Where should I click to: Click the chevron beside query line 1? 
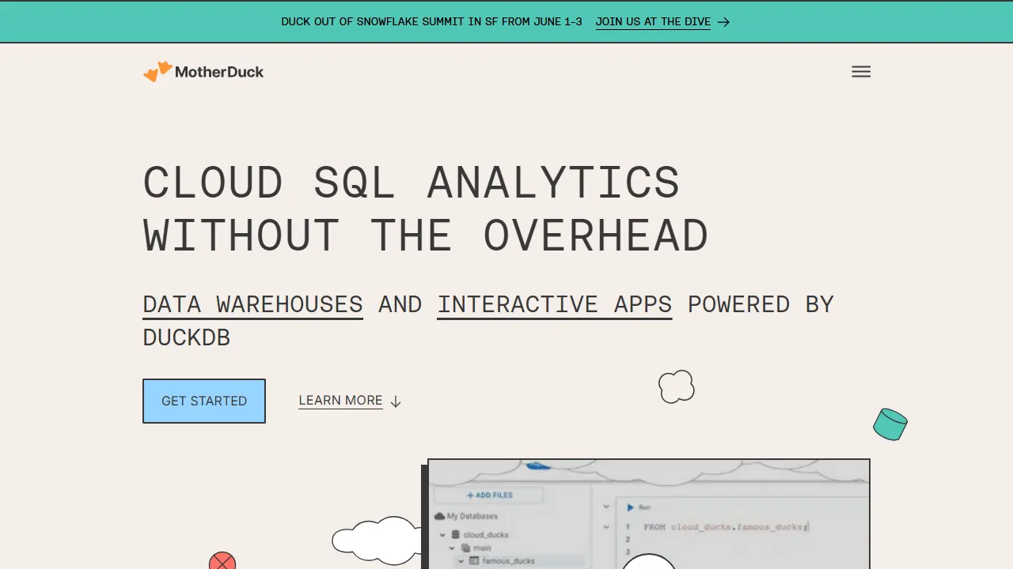pos(606,526)
